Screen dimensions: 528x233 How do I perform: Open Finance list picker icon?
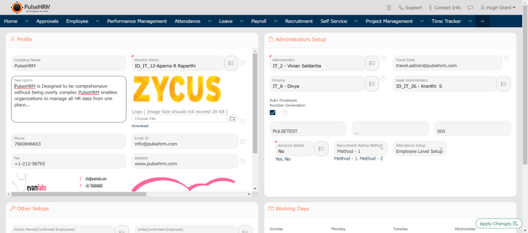point(372,83)
